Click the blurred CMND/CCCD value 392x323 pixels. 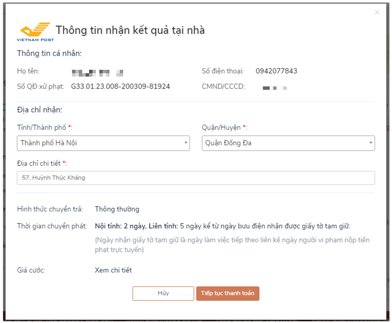(x=275, y=88)
